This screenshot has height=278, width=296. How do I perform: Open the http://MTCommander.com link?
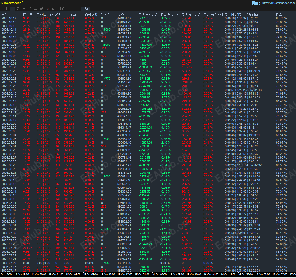278,3
